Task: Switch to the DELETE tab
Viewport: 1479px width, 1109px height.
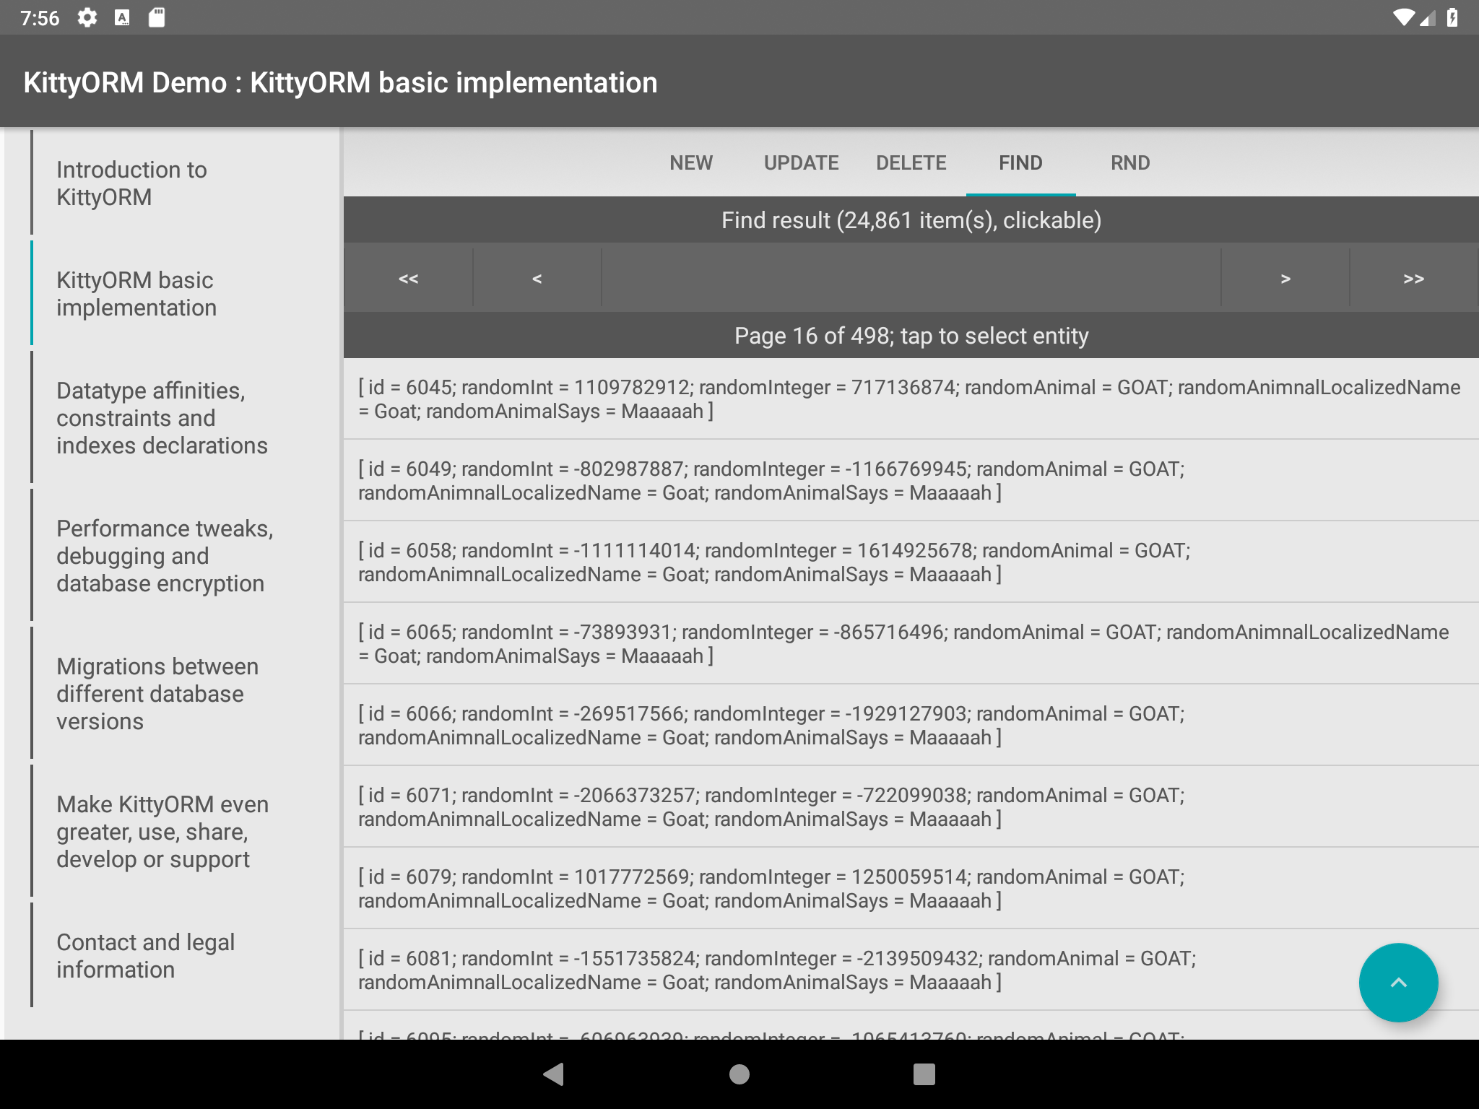Action: 911,163
